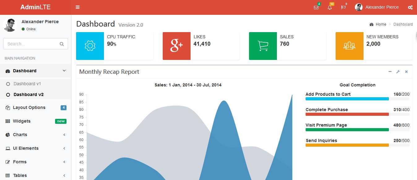Close the Monthly Recap Report box
This screenshot has width=417, height=180.
point(406,72)
